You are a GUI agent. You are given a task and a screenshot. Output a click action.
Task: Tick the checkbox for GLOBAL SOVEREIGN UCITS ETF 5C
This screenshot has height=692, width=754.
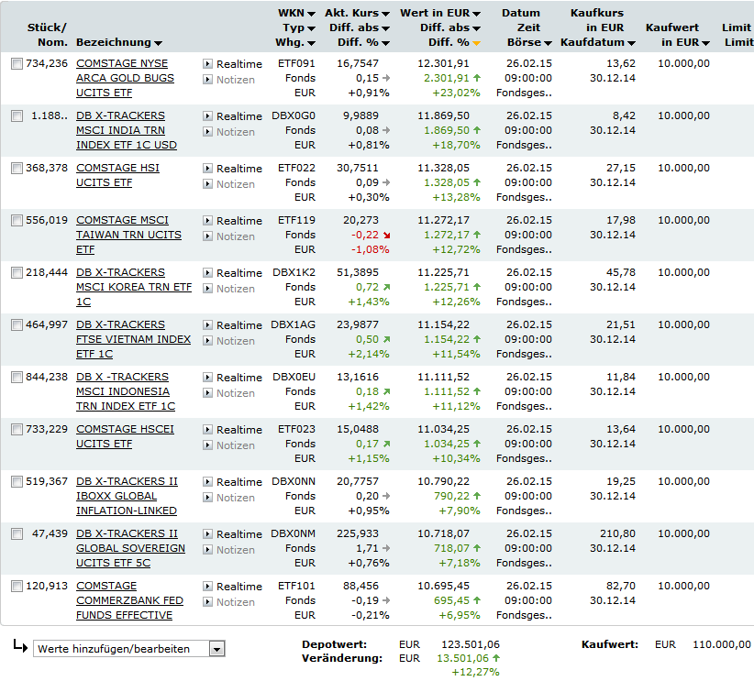coord(17,534)
